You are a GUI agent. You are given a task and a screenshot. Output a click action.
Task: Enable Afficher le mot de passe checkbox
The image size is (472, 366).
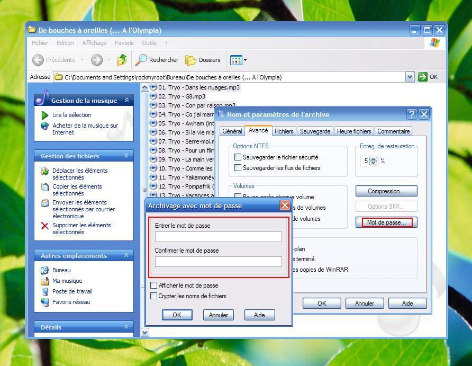point(154,285)
